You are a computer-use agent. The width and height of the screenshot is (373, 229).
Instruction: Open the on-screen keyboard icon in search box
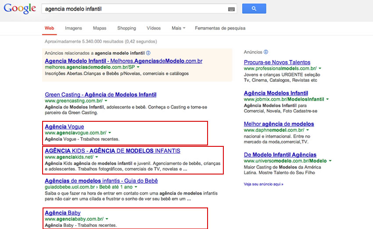coord(231,9)
